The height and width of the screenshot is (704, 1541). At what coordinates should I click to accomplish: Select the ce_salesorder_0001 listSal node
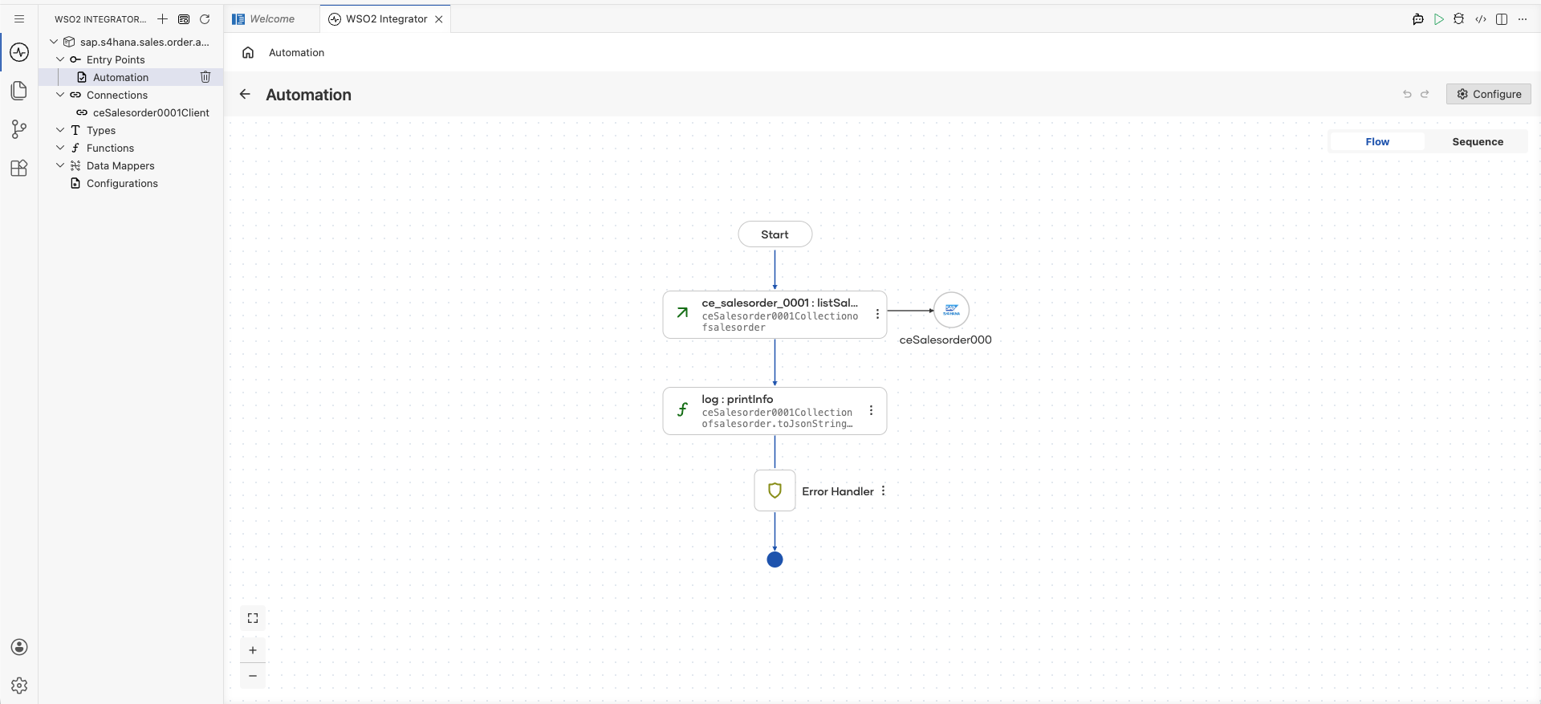tap(775, 315)
